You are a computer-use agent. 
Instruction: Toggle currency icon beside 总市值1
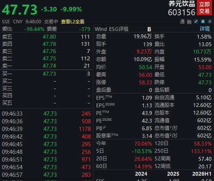coord(175,128)
